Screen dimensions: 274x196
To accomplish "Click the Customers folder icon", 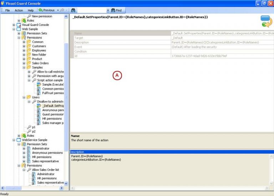I will (x=29, y=46).
